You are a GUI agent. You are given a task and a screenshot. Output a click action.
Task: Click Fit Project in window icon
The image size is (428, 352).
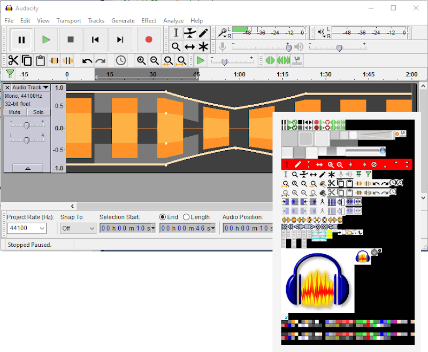(181, 60)
